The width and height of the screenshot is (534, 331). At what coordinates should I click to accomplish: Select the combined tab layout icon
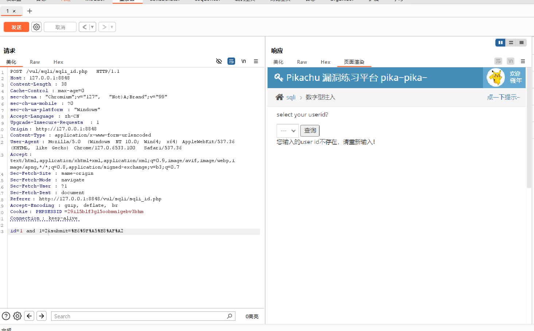(x=522, y=43)
